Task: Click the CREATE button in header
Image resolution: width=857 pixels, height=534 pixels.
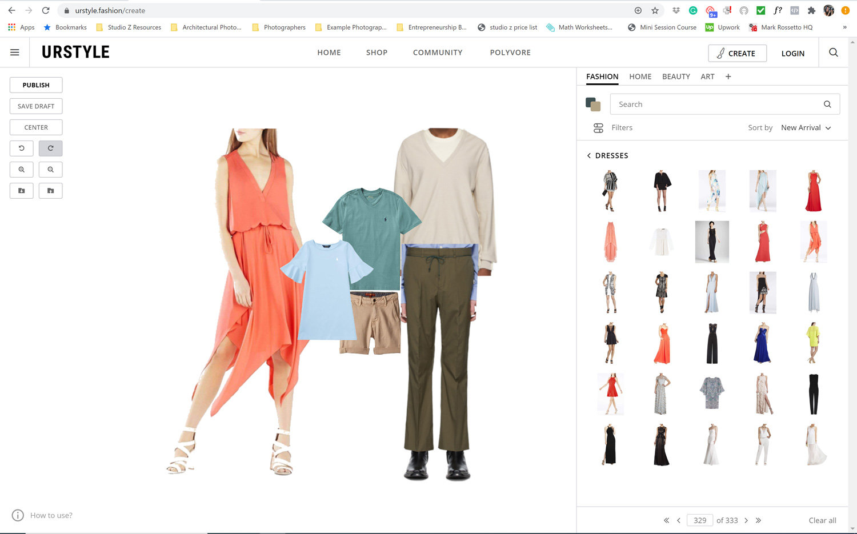Action: click(x=737, y=53)
